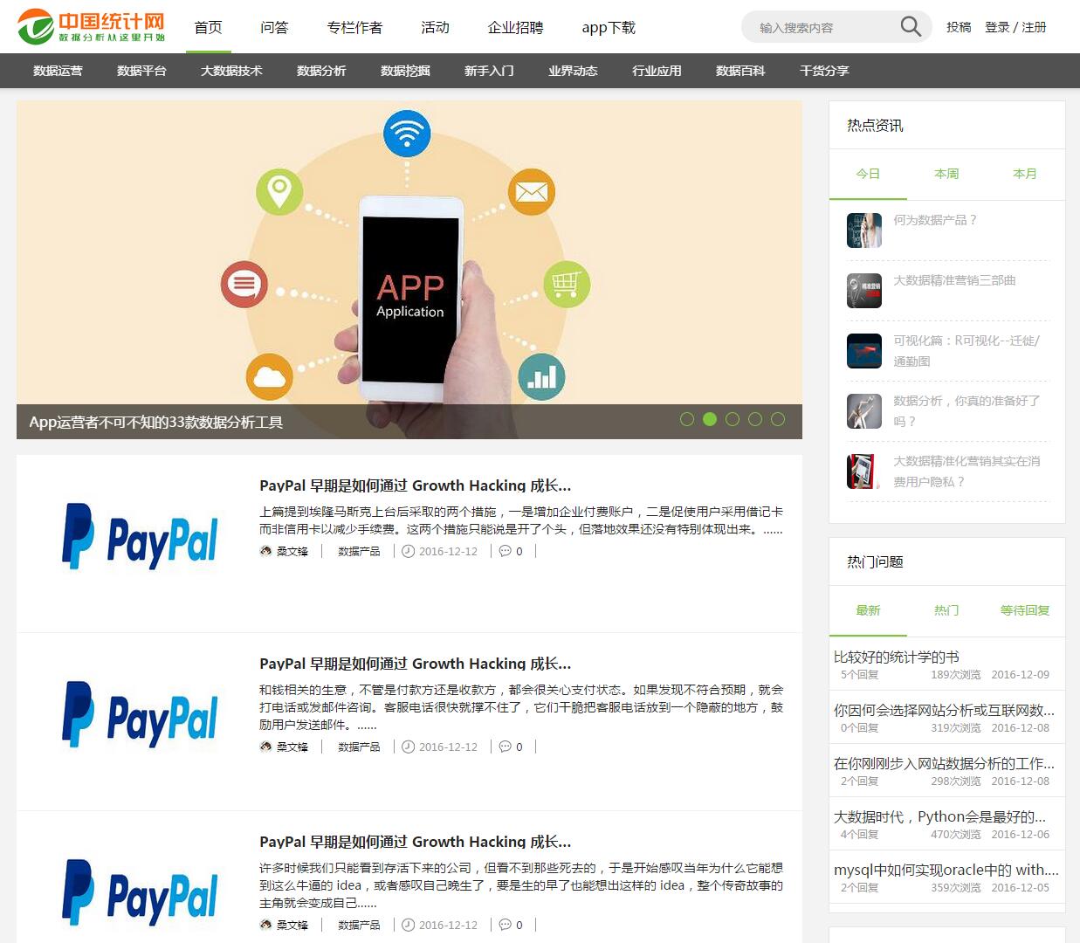Switch to 等待回复 tab in 热门问题
Image resolution: width=1080 pixels, height=943 pixels.
(x=1025, y=610)
